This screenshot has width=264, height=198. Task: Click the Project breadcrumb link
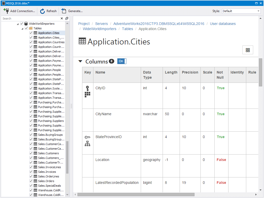pos(84,23)
